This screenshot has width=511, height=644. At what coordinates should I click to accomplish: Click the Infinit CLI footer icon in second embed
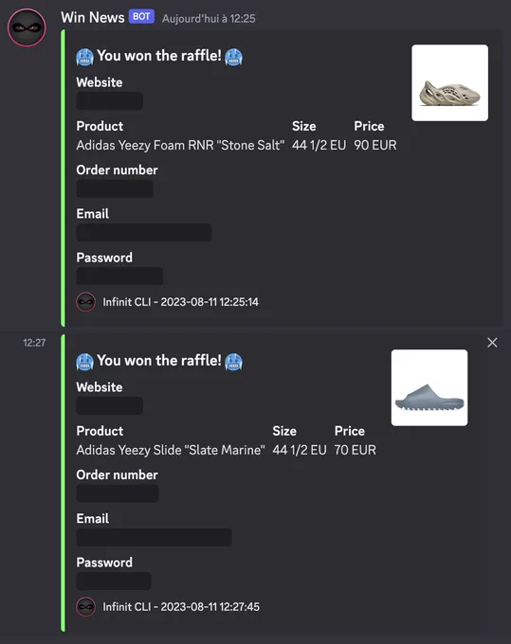(x=86, y=607)
